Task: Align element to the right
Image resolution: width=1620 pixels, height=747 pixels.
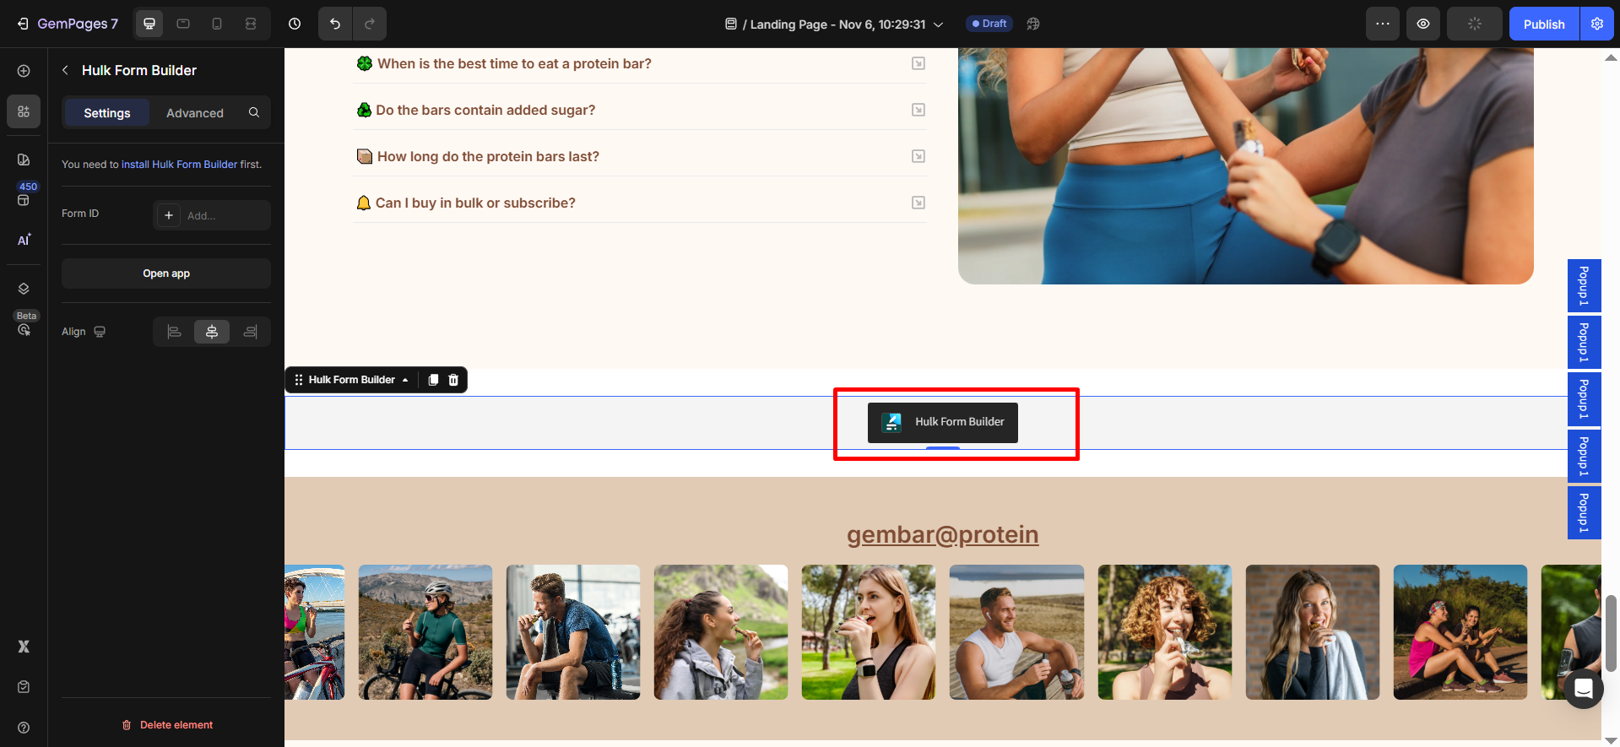Action: click(x=250, y=332)
